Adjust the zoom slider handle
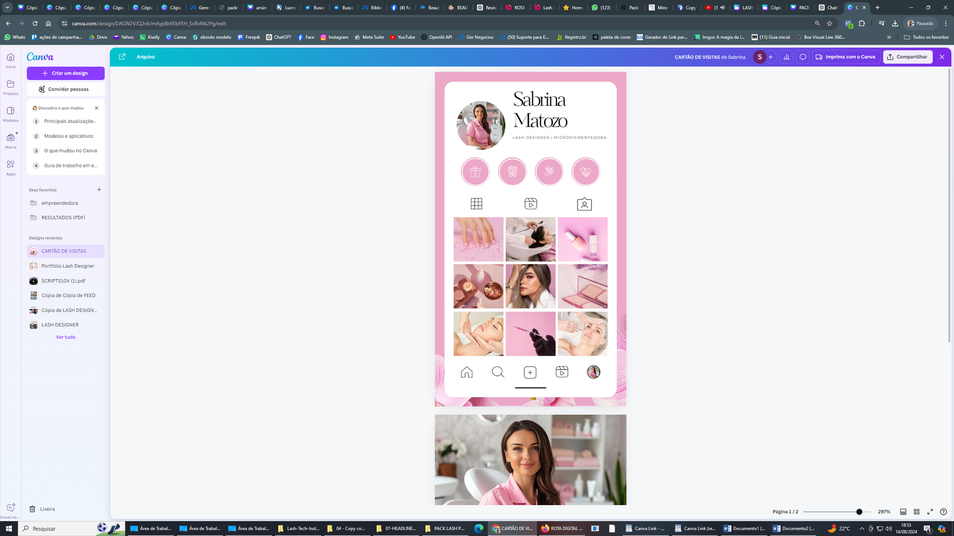This screenshot has height=536, width=954. click(x=859, y=512)
